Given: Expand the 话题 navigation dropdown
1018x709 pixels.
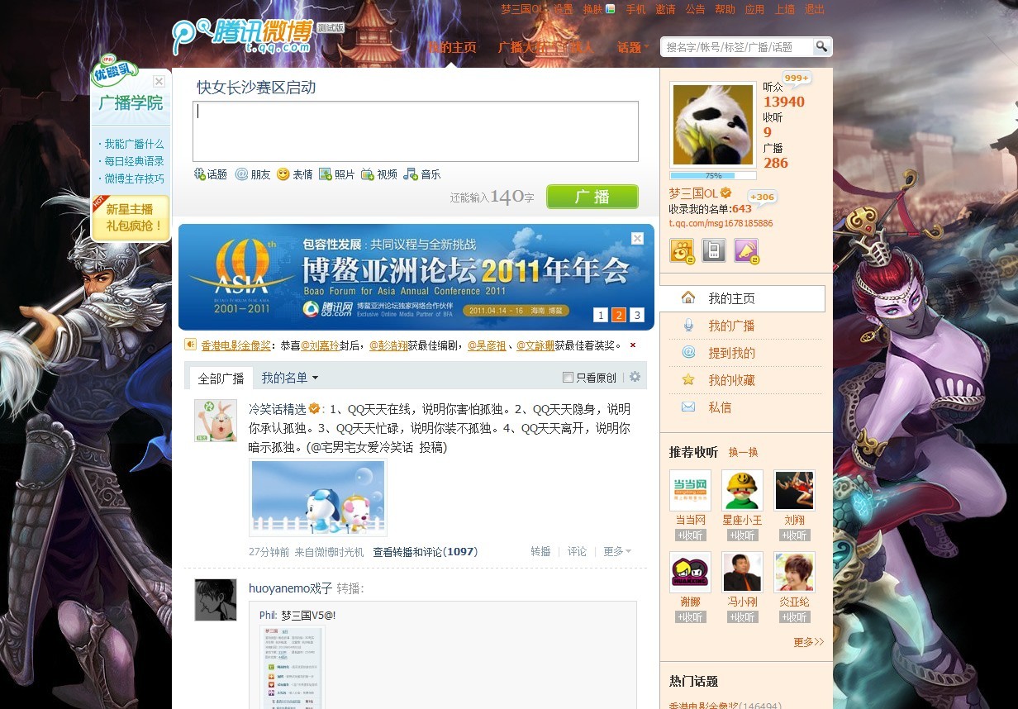Looking at the screenshot, I should pos(634,47).
